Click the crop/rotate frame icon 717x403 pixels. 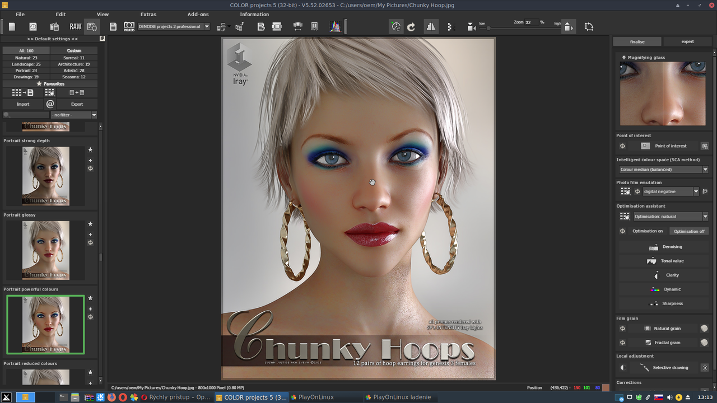coord(589,26)
